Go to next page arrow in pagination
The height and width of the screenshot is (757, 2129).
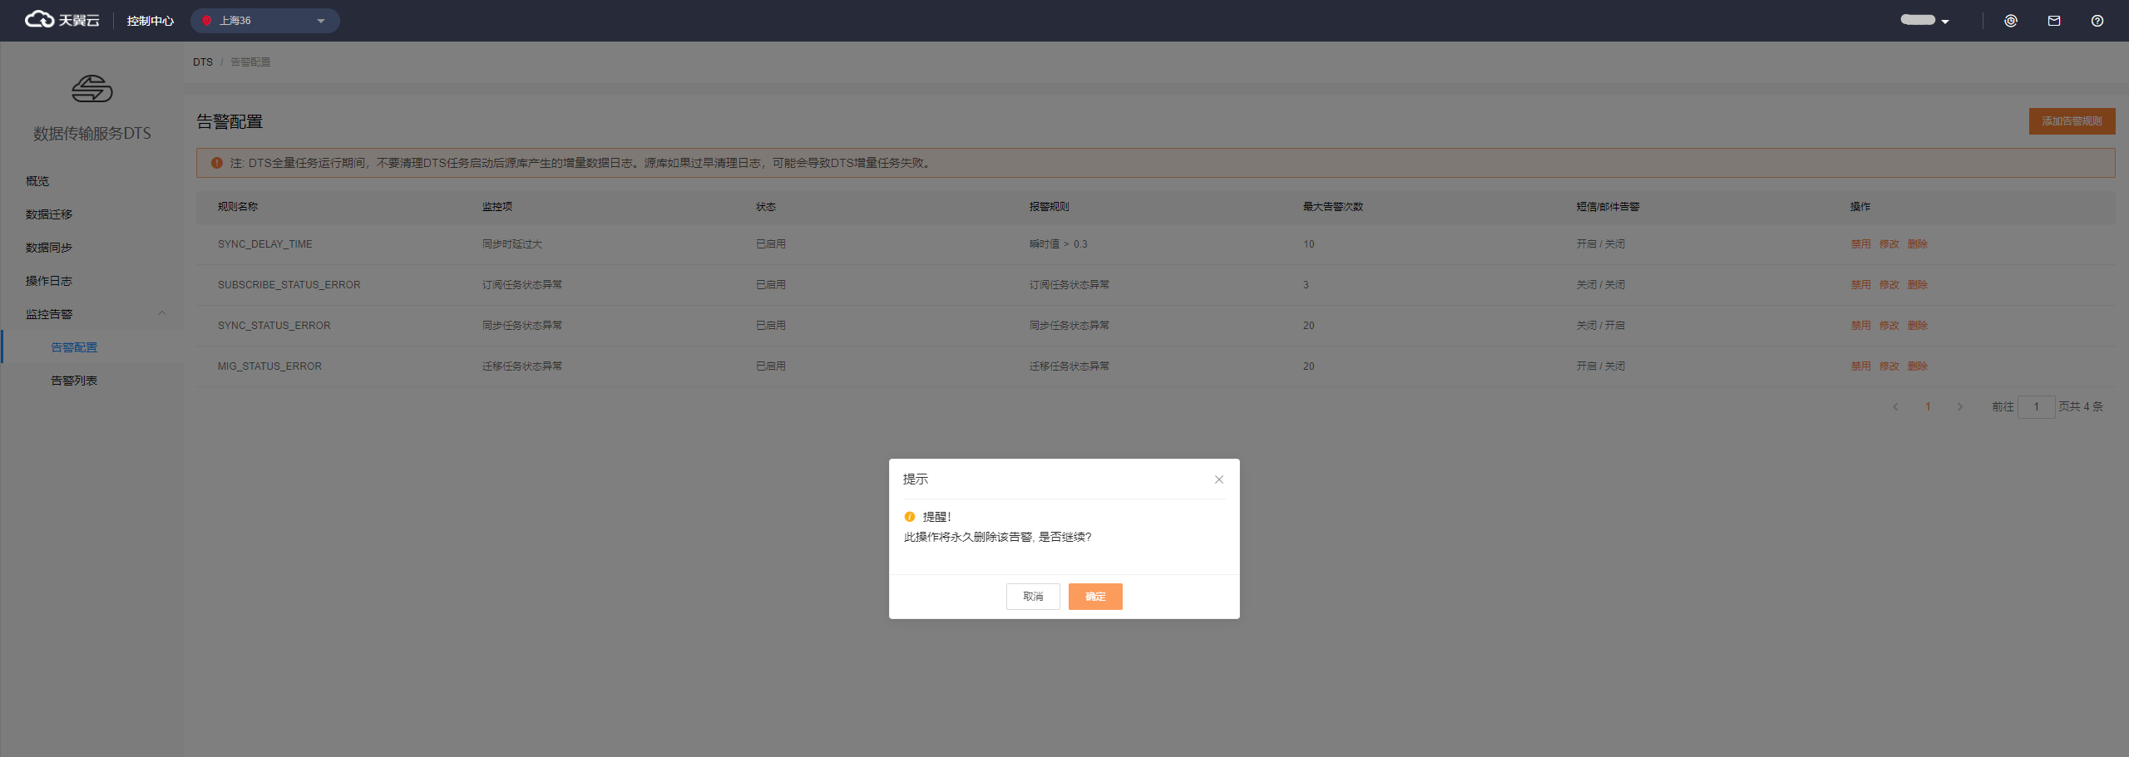point(1959,407)
